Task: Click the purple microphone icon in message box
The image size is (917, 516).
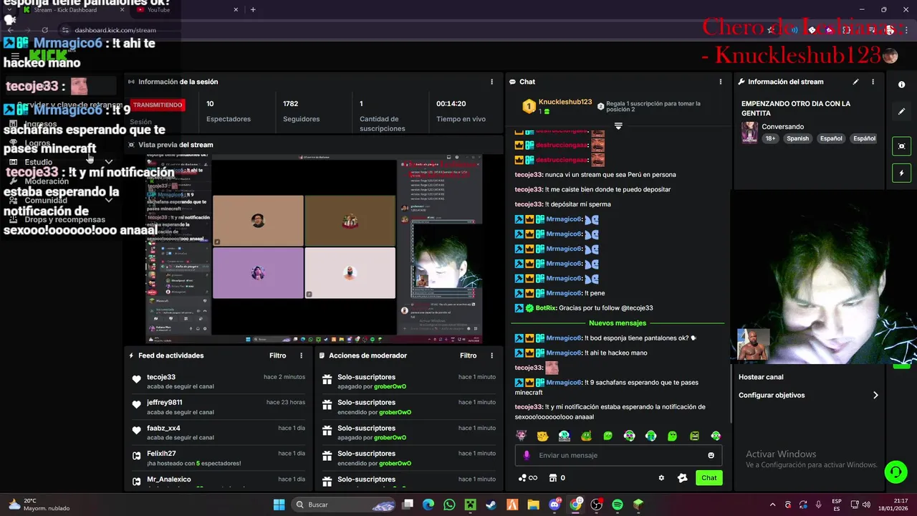Action: [527, 455]
